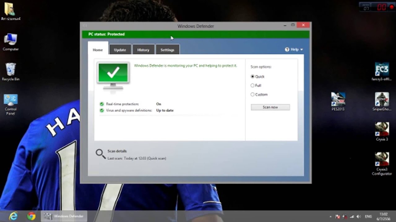
Task: Click the Windows Defender taskbar button
Action: click(64, 216)
